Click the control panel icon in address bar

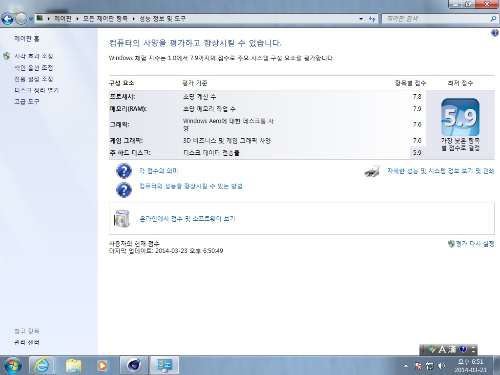point(40,18)
